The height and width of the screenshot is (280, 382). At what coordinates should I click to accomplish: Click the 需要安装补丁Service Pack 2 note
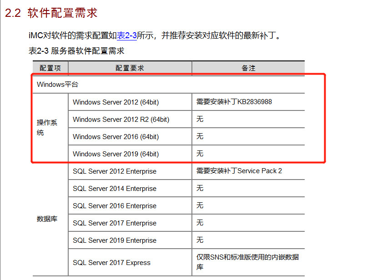pyautogui.click(x=239, y=171)
